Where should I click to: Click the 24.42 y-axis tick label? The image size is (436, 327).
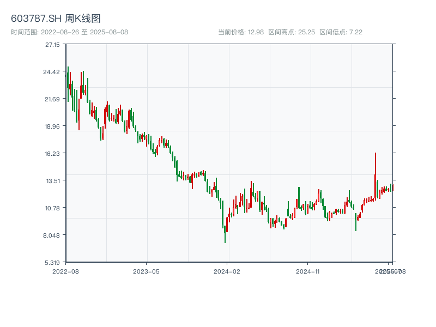(52, 72)
